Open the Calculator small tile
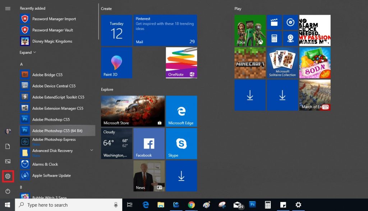368x211 pixels. point(274,38)
